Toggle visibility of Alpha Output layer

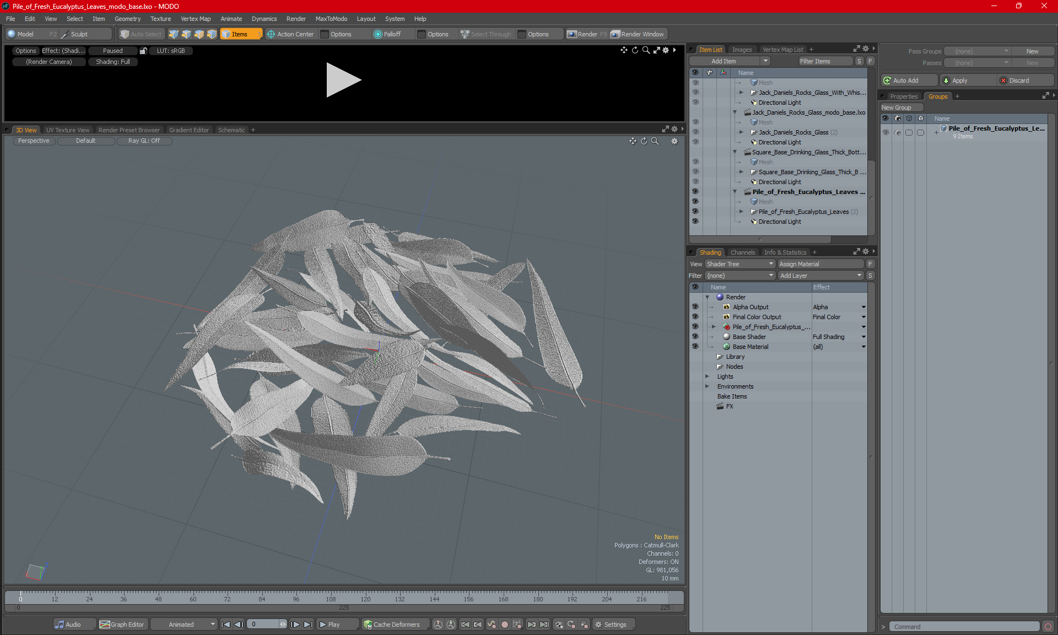pyautogui.click(x=695, y=307)
